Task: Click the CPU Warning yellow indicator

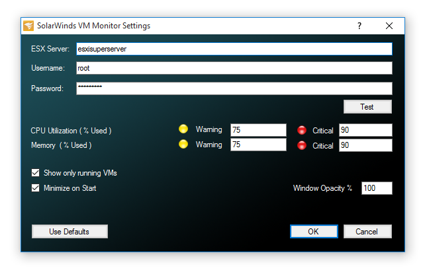Action: 183,129
